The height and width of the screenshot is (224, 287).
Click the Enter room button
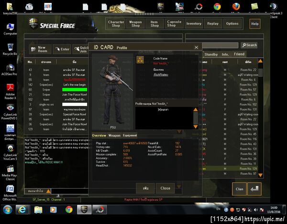point(62,49)
